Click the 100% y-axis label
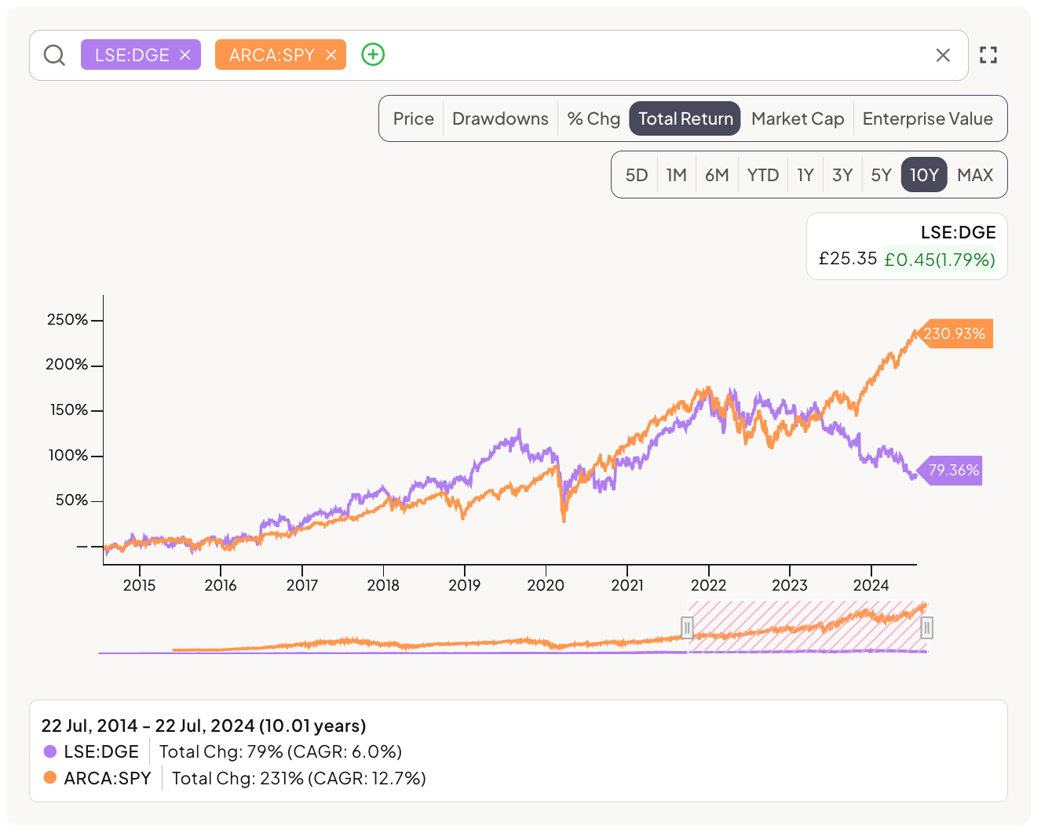The image size is (1041, 833). tap(68, 455)
